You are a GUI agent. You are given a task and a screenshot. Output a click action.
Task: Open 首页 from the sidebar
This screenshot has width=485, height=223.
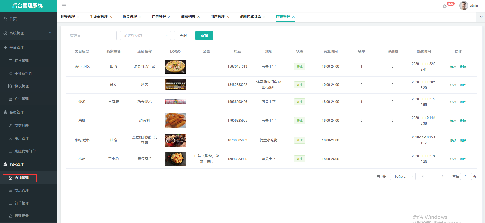click(x=13, y=19)
